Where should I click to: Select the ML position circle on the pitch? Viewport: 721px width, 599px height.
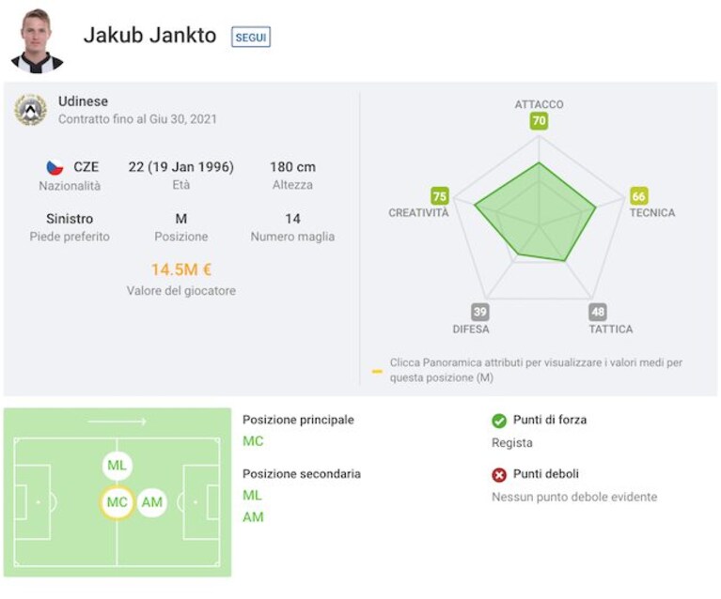[117, 466]
